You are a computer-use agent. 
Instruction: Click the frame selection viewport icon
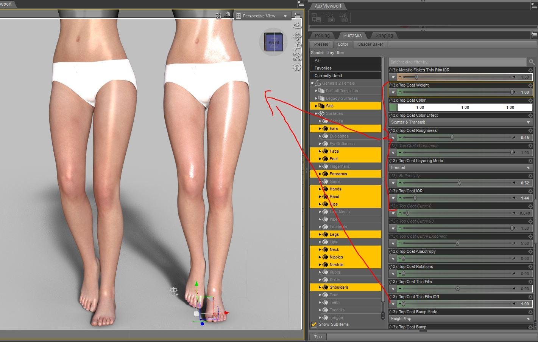297,57
